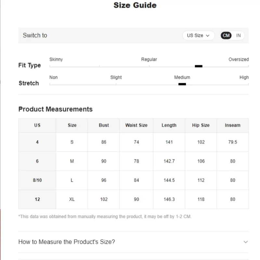Click the Stretch slider marker at Medium
Screen dimensions: 260x260
(182, 84)
